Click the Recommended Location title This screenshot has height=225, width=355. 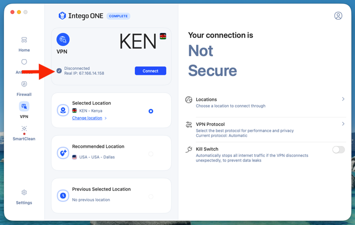[x=98, y=146]
